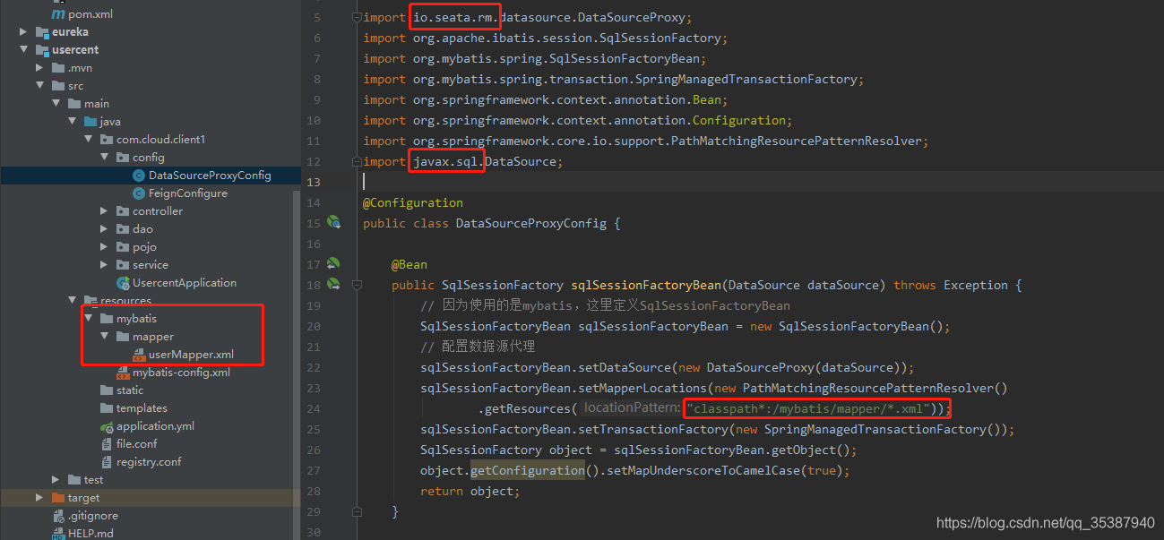This screenshot has height=540, width=1164.
Task: Click the userMapper.xml file icon
Action: pos(139,355)
